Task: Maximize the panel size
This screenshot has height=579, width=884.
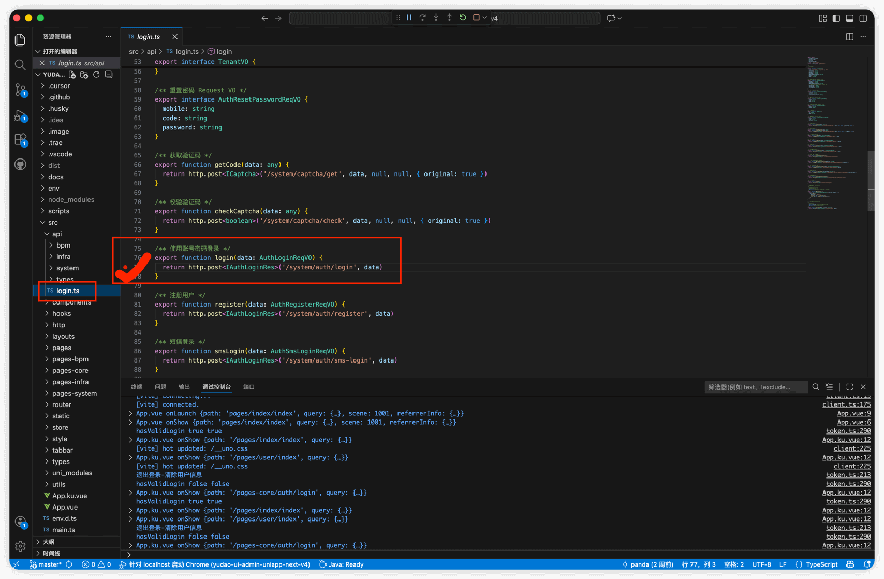Action: pyautogui.click(x=849, y=387)
